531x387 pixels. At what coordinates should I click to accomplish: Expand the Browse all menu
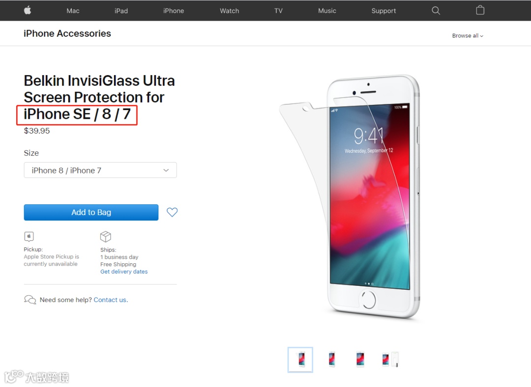[x=468, y=35]
